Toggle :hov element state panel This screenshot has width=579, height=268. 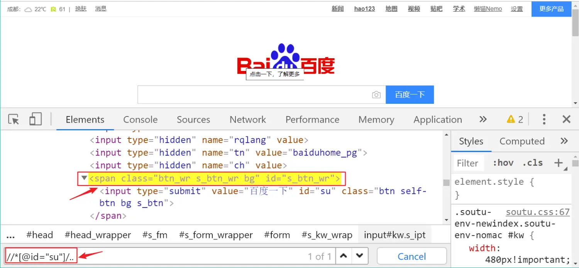click(503, 163)
